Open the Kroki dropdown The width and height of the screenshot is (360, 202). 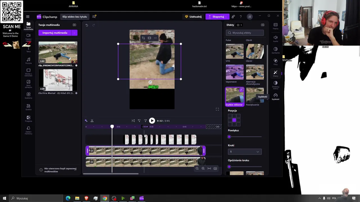245,152
